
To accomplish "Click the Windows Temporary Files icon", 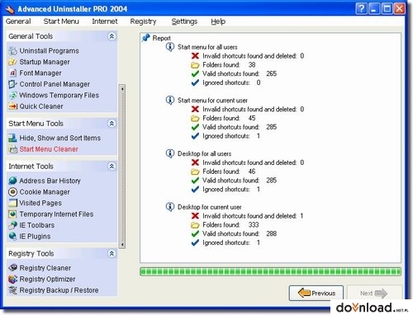I will 12,95.
